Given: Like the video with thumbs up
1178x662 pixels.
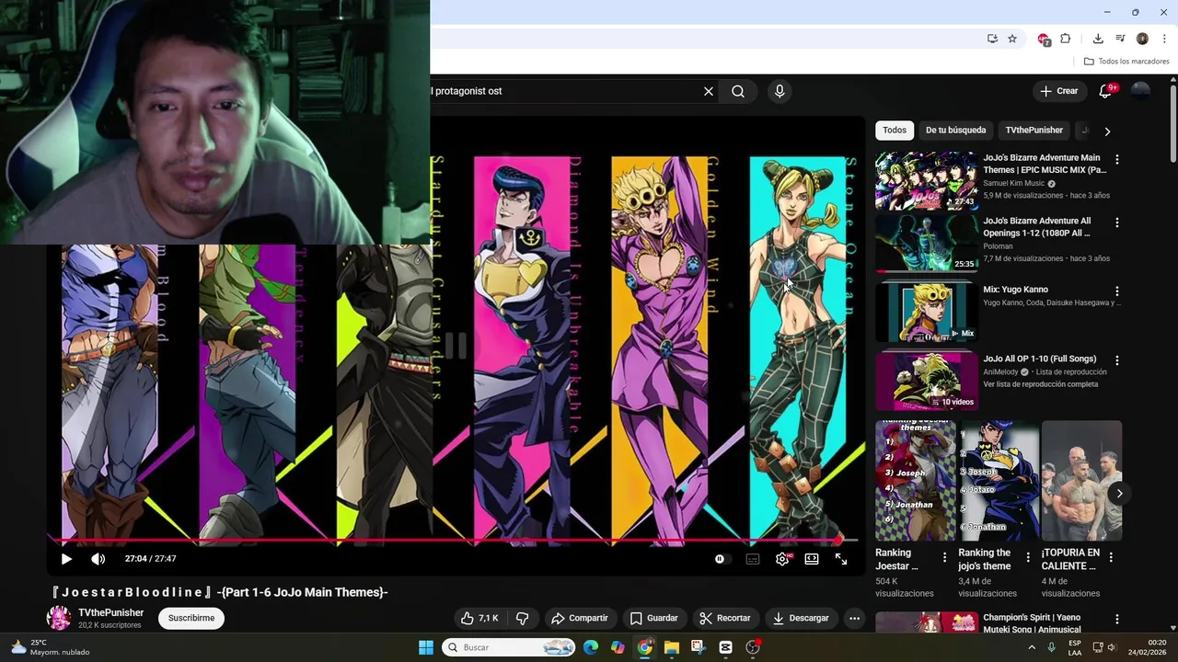Looking at the screenshot, I should click(479, 618).
